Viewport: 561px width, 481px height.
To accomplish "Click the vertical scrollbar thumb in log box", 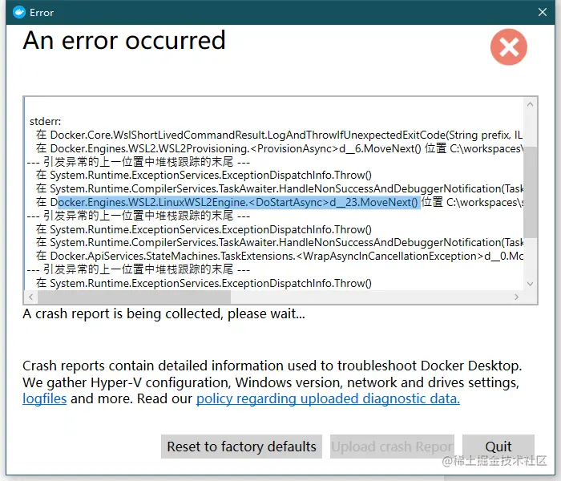I will pyautogui.click(x=531, y=192).
